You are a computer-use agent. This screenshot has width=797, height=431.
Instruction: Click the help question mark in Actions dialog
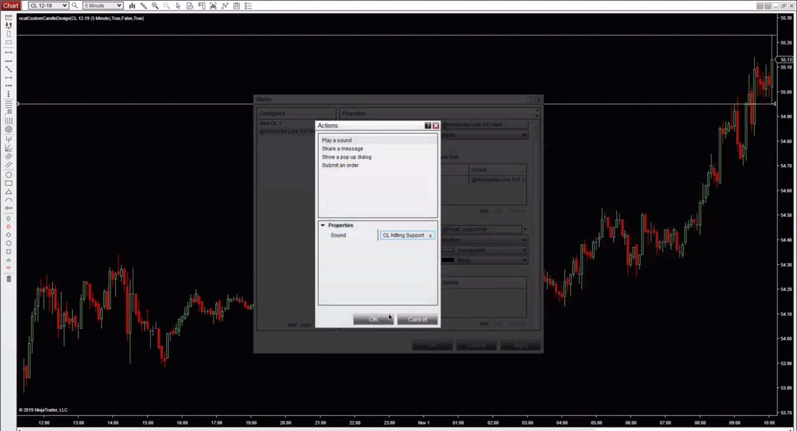(428, 126)
